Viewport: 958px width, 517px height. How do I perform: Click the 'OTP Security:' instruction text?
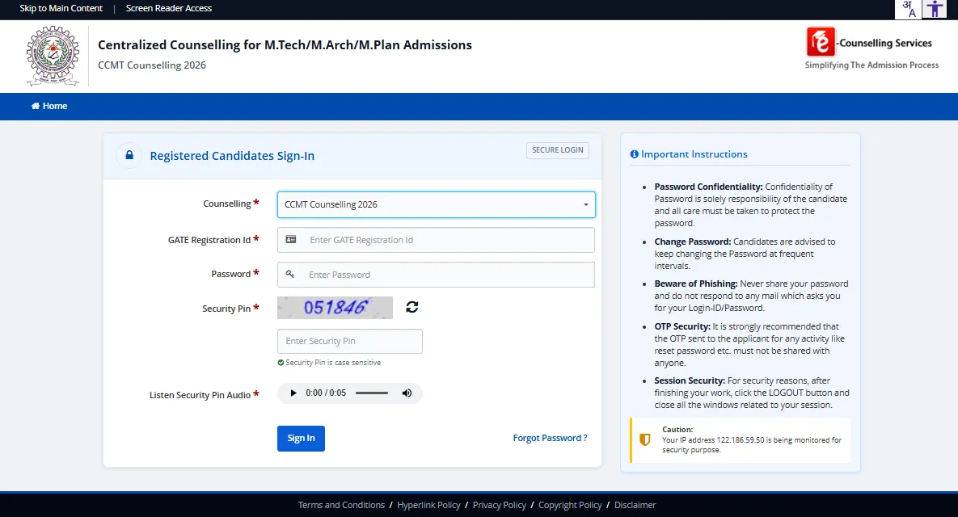click(x=682, y=326)
